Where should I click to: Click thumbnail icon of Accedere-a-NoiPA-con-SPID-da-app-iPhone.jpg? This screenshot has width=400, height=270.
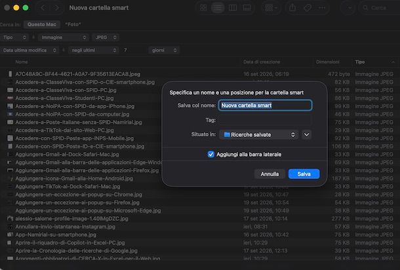[10, 106]
